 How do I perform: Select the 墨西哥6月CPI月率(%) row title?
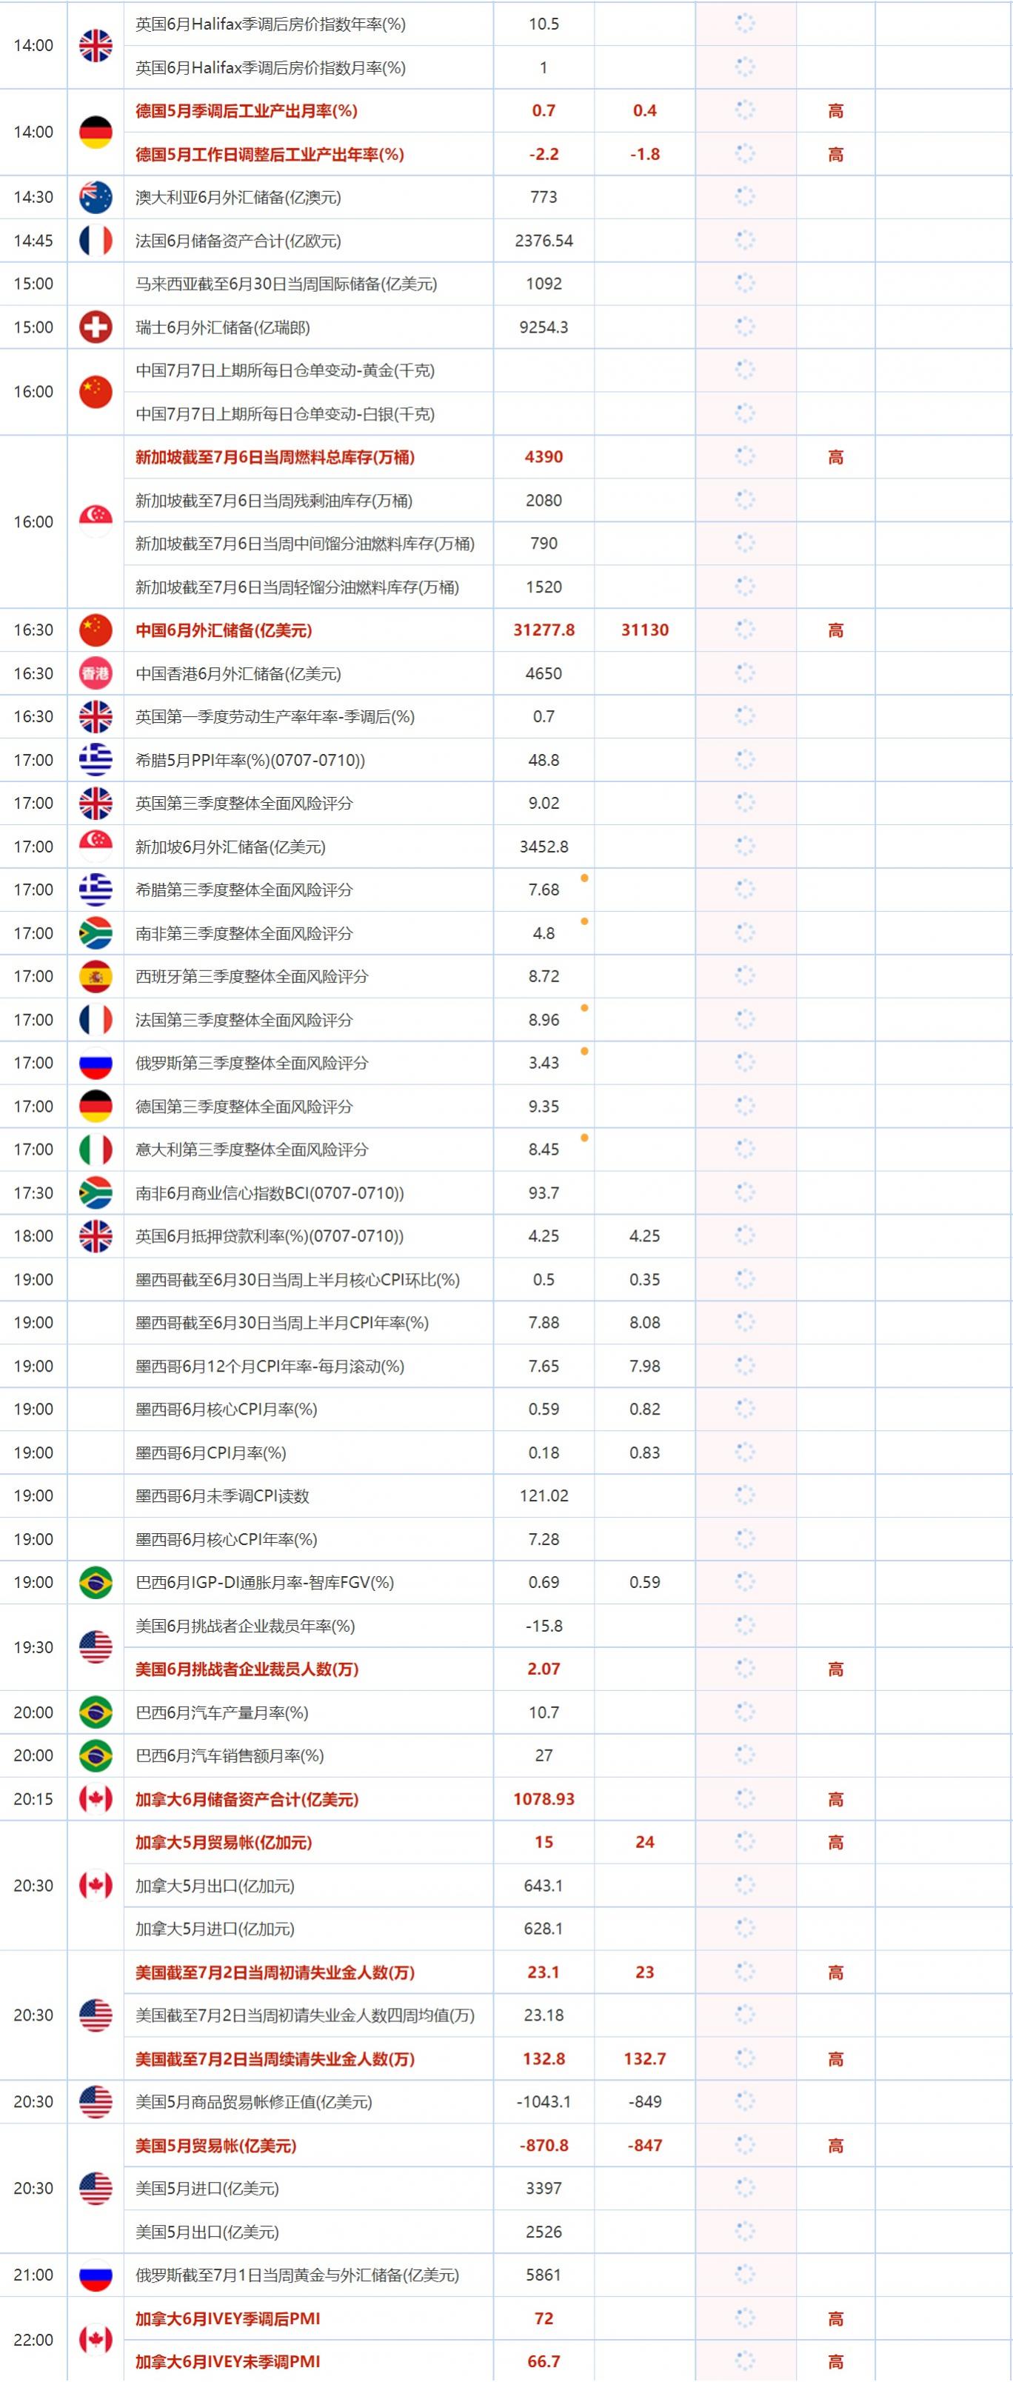[211, 1452]
